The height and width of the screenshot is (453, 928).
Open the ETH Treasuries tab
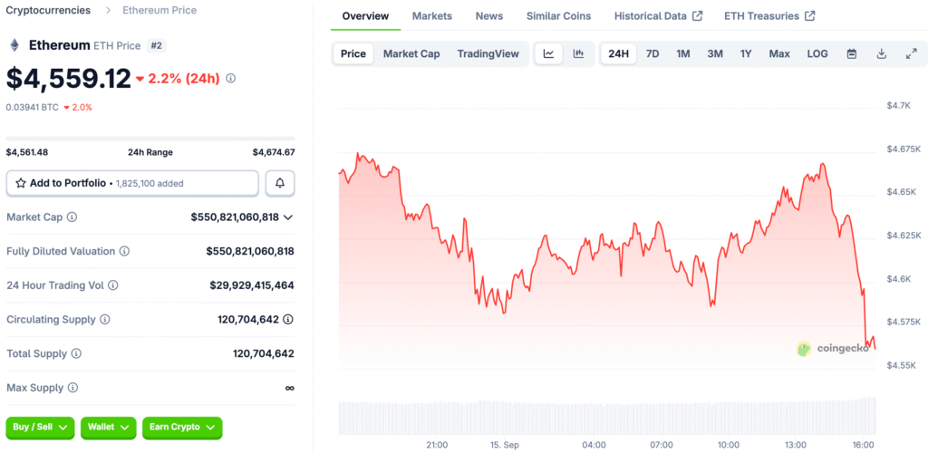(769, 16)
